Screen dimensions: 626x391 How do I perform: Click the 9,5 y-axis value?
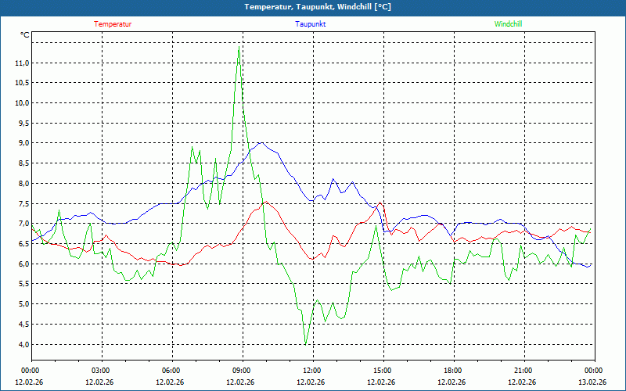(x=23, y=124)
